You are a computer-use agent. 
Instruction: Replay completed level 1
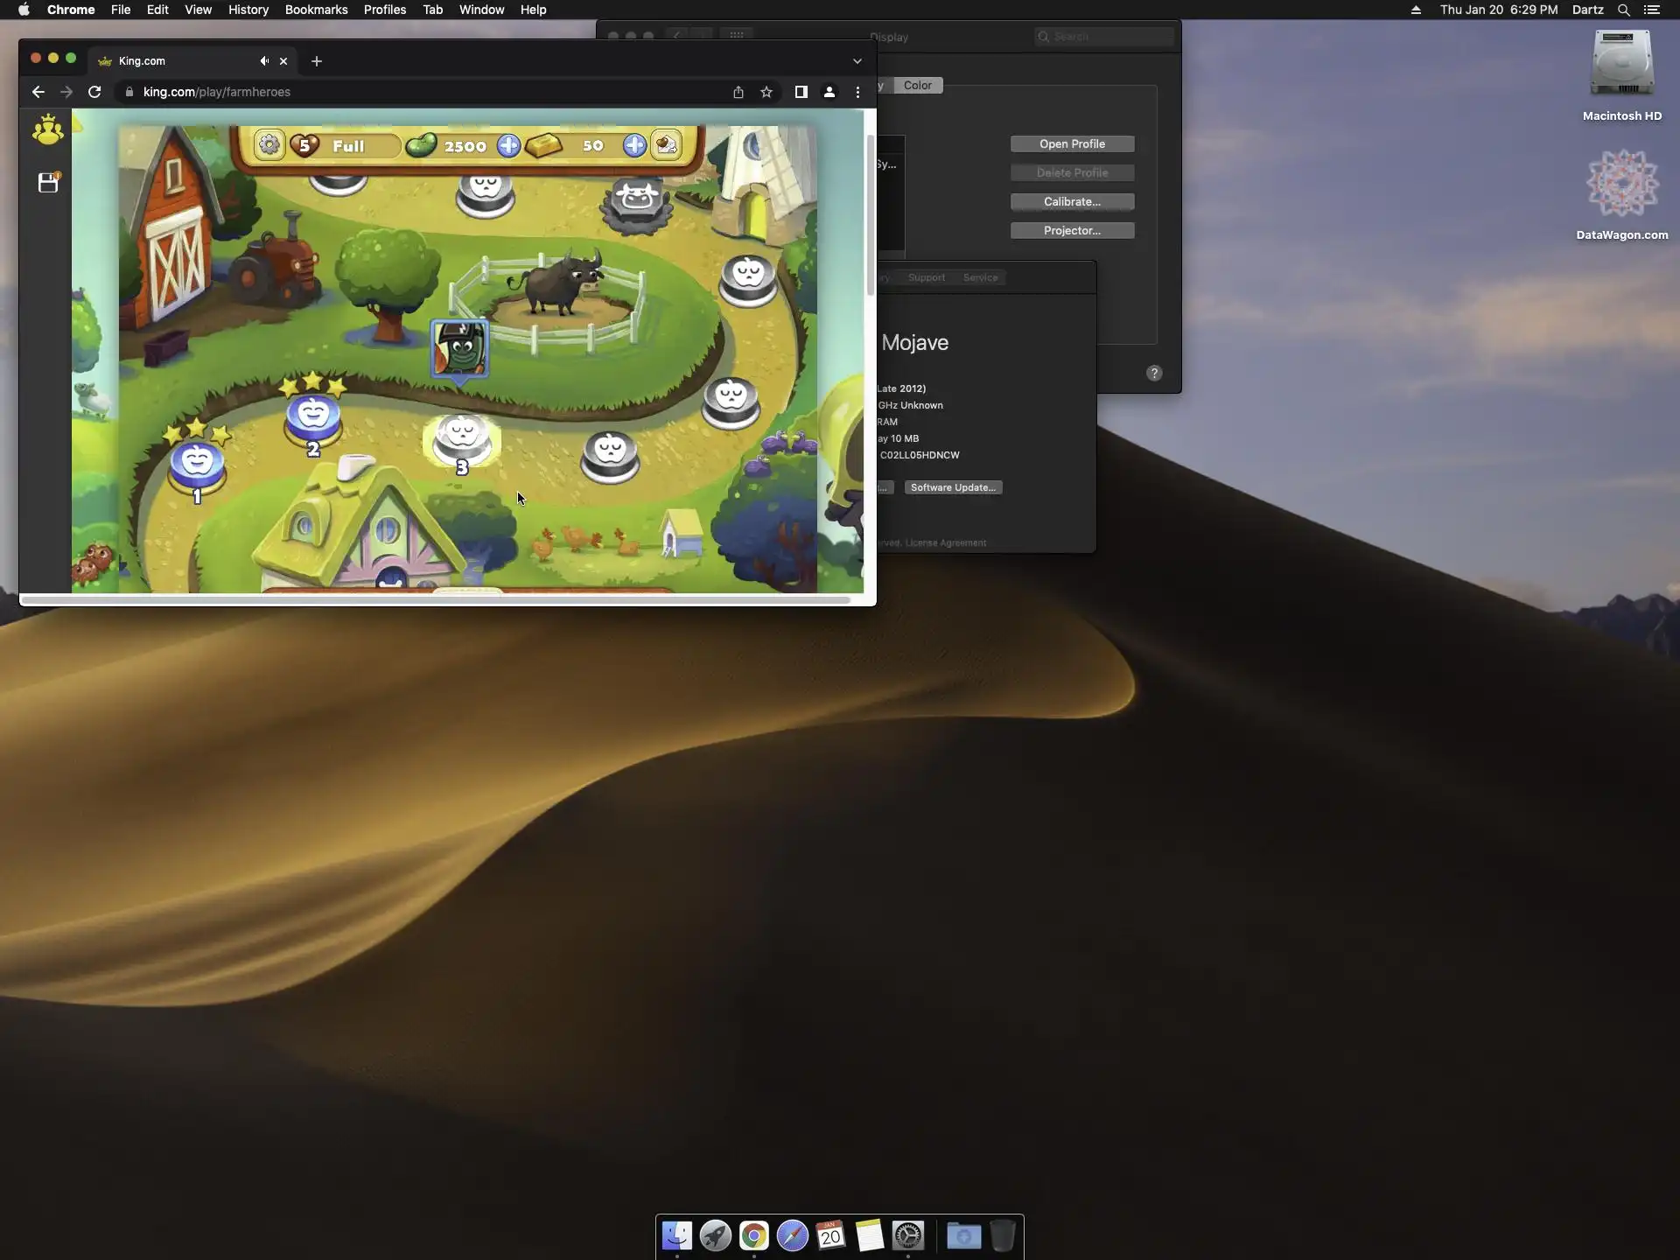pos(197,466)
